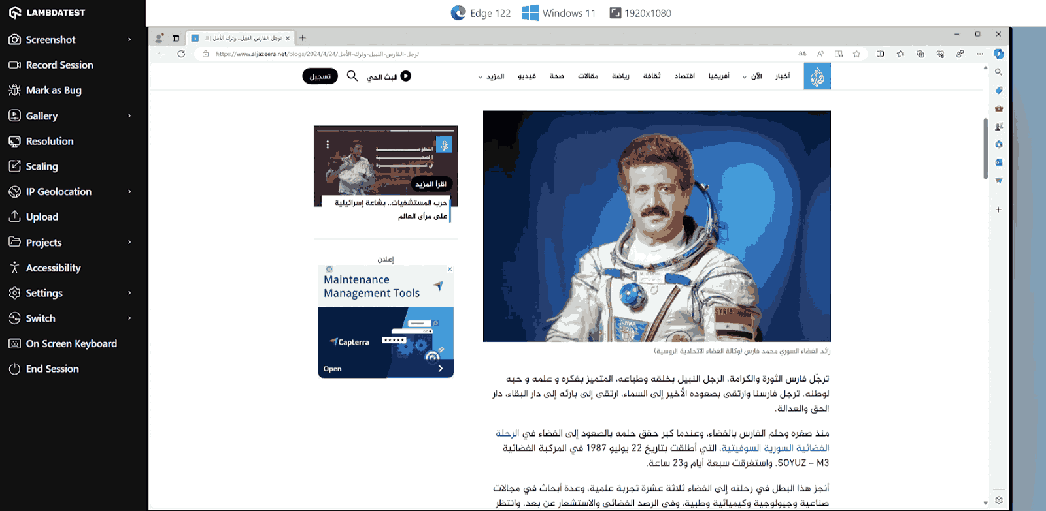Click the Al Jazeera logo
1046x511 pixels.
pos(817,76)
